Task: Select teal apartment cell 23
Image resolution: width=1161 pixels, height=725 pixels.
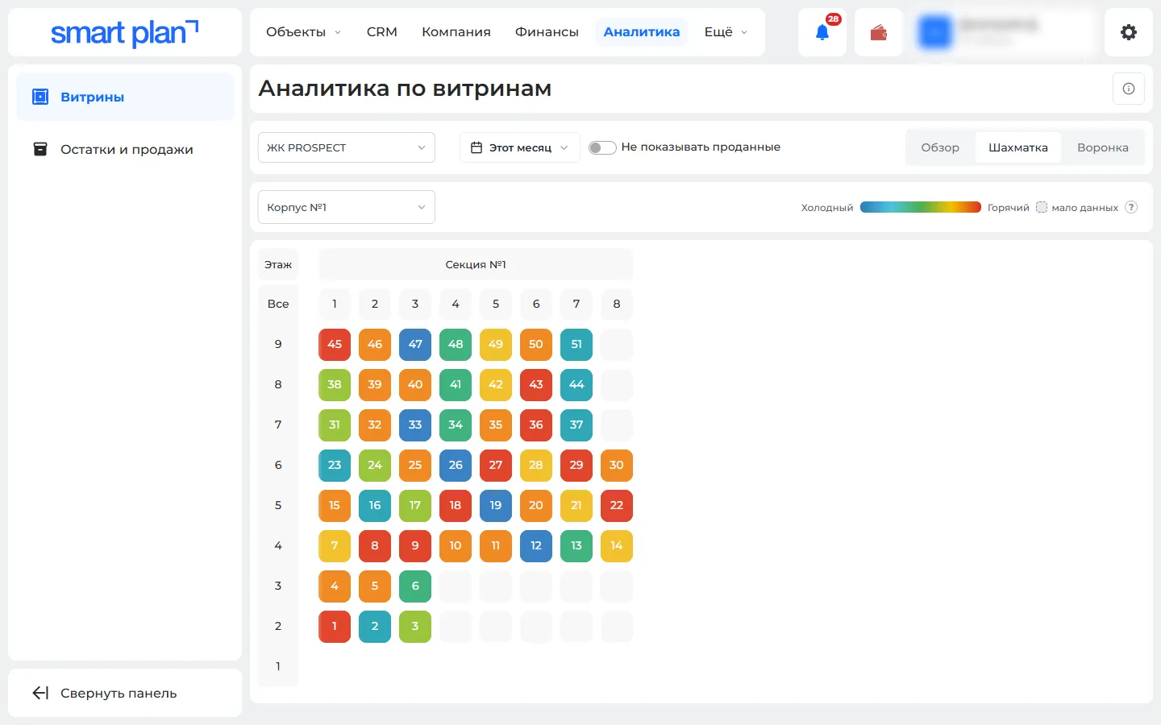Action: (x=335, y=465)
